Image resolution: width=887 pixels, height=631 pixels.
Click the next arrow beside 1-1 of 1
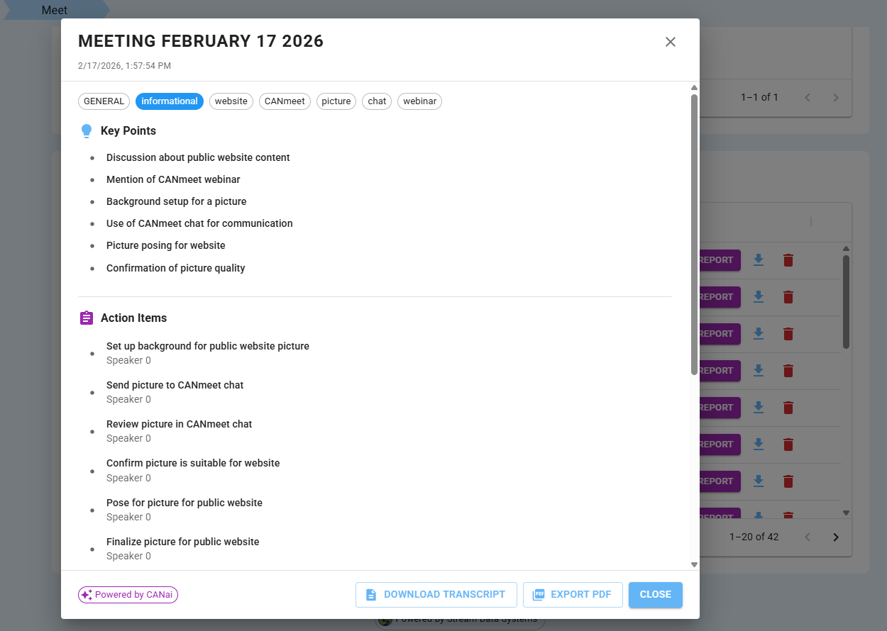[x=835, y=97]
